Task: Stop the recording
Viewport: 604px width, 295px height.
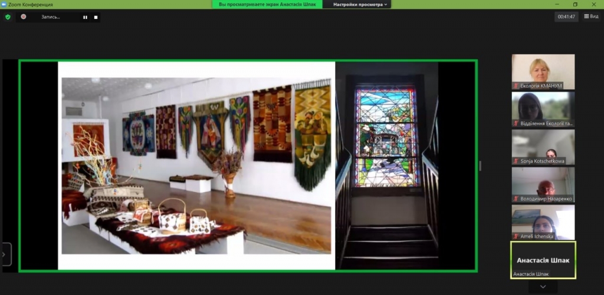Action: point(96,17)
